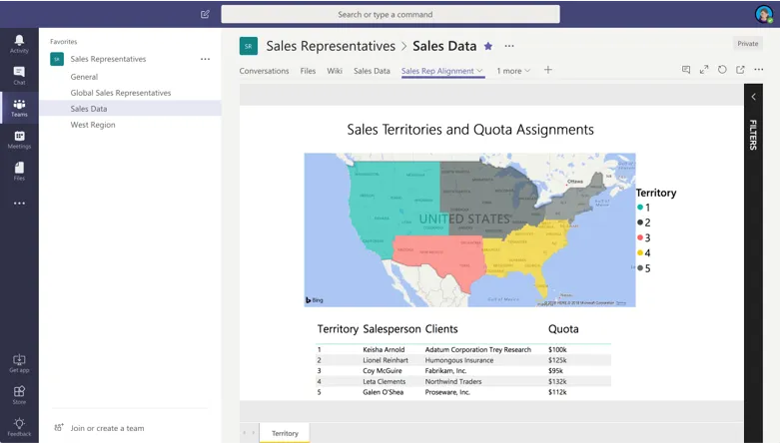The width and height of the screenshot is (780, 443).
Task: Select the Territory report page tab
Action: click(285, 433)
